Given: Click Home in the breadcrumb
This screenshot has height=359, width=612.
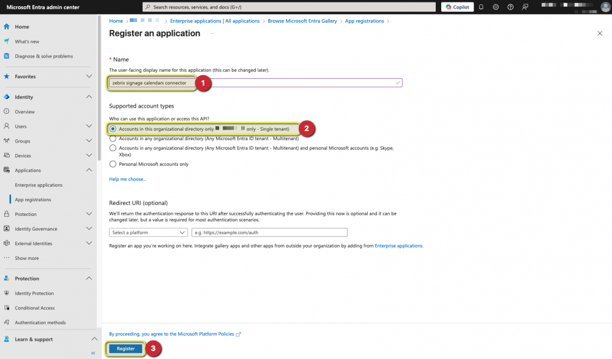Looking at the screenshot, I should coord(116,21).
